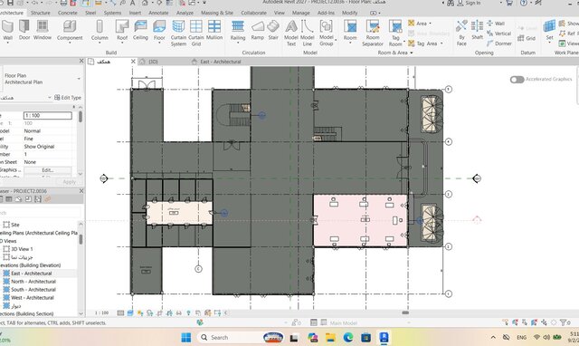The image size is (579, 346).
Task: Select the Curtain Grid tool
Action: [x=196, y=33]
